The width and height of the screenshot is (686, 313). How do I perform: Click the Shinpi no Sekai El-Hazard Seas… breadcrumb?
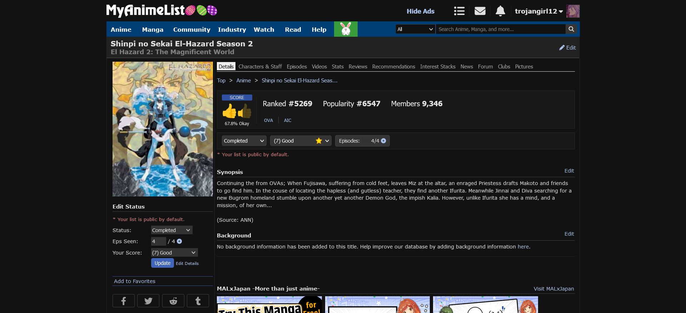click(299, 81)
